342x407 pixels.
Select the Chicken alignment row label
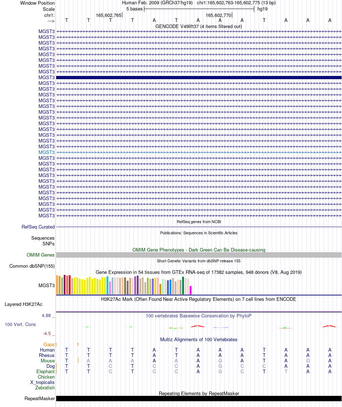(x=46, y=377)
